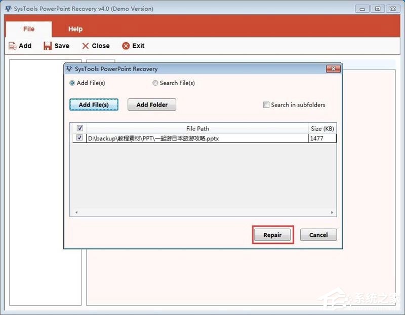Screen dimensions: 405x315
Task: Toggle the select-all checkbox in the list header
Action: click(x=79, y=128)
